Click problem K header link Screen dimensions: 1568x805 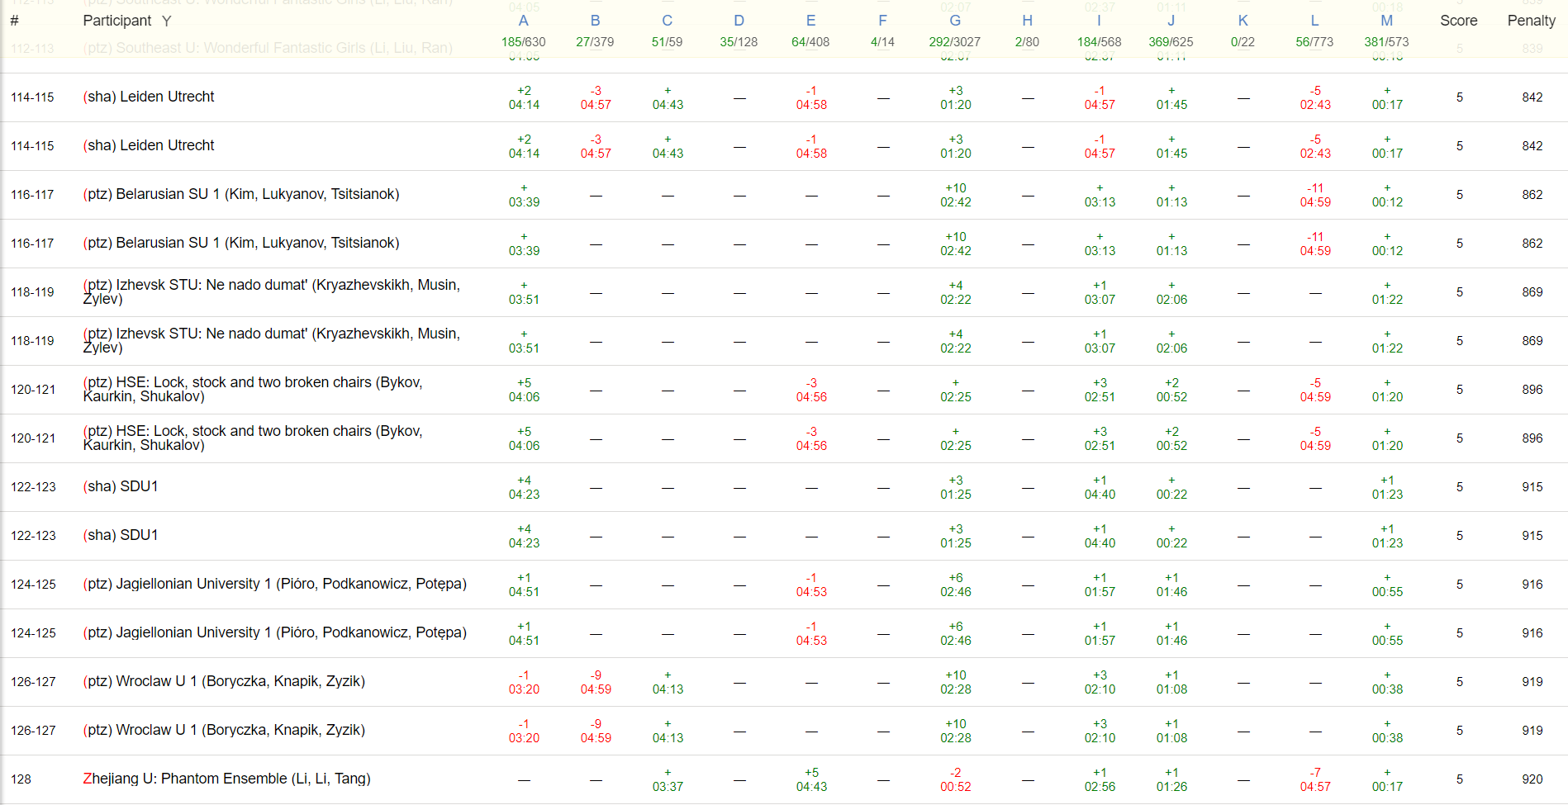1243,21
